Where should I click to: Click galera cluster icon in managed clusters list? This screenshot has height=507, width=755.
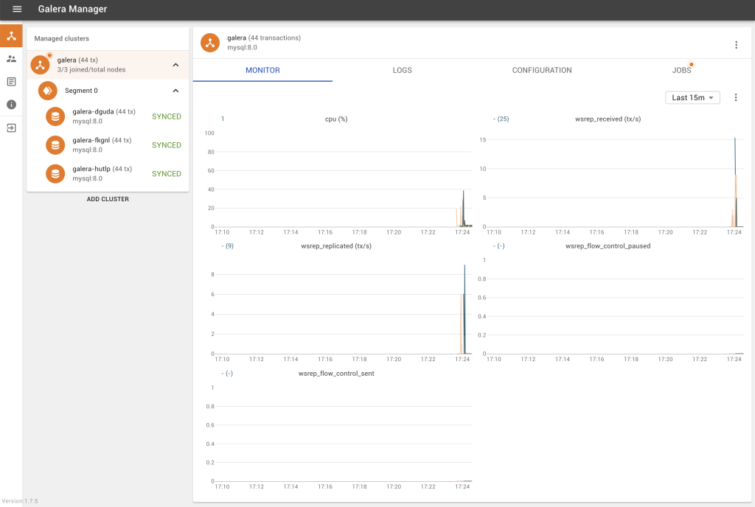[41, 65]
